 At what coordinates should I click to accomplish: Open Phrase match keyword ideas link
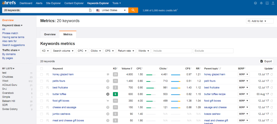point(10,33)
